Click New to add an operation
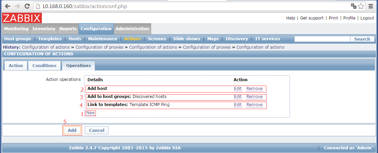 [x=90, y=113]
